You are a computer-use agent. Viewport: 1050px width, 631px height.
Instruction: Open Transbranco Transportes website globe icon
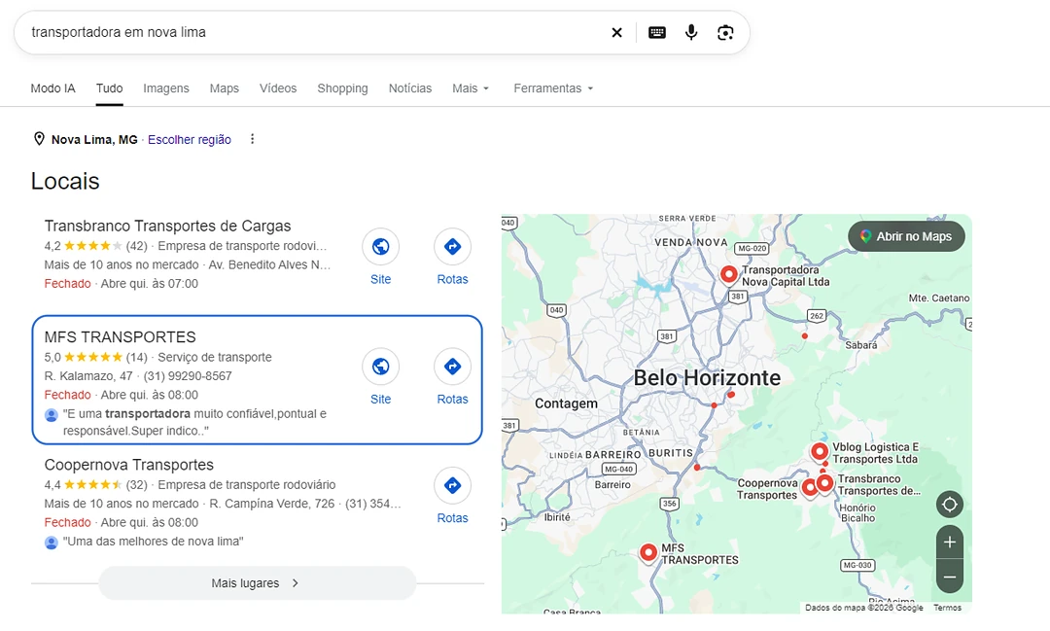[380, 247]
